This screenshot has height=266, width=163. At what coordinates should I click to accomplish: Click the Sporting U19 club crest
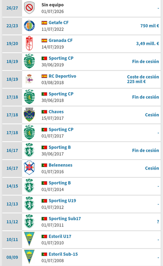point(29,204)
